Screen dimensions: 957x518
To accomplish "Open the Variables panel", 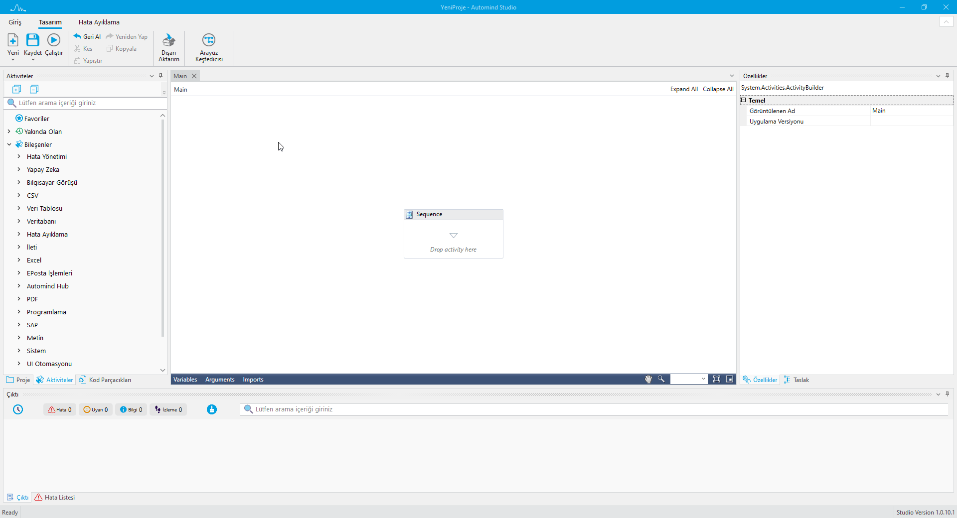I will tap(185, 380).
